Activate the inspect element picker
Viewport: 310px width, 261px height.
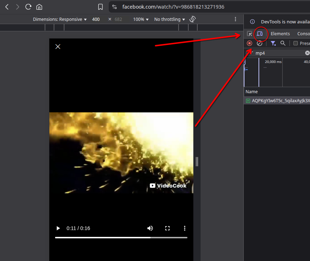[250, 33]
